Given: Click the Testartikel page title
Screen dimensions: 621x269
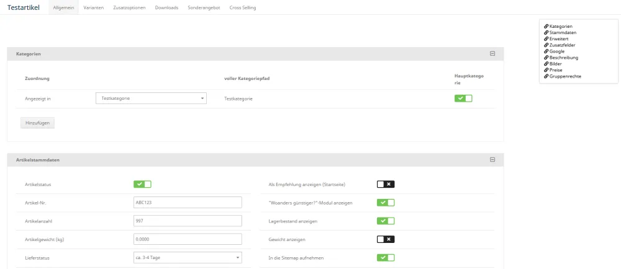Looking at the screenshot, I should click(x=24, y=7).
